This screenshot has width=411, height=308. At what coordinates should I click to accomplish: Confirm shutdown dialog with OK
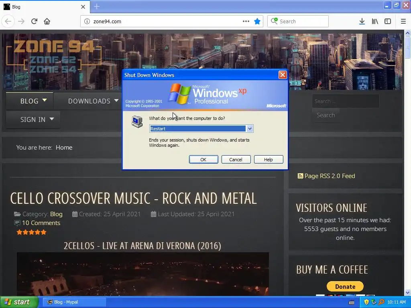(203, 160)
